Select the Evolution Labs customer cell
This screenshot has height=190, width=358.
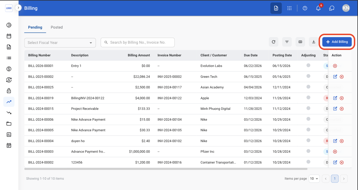tap(211, 66)
